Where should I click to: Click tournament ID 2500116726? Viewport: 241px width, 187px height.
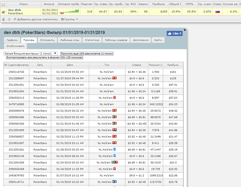17,72
